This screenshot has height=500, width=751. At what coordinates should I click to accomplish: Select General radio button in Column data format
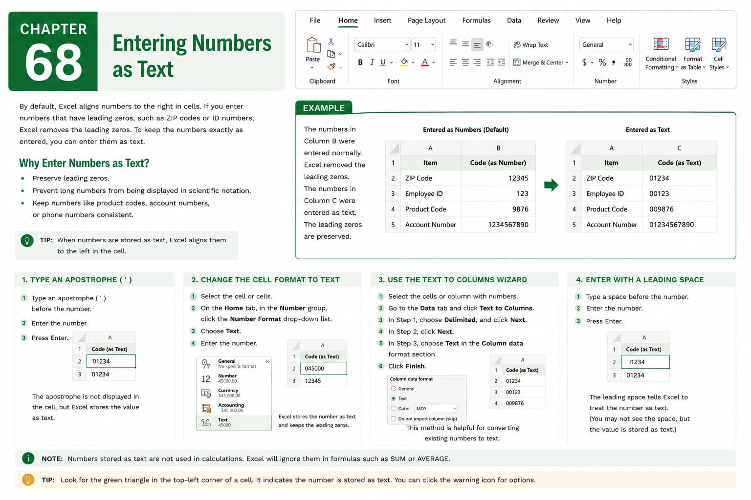394,389
